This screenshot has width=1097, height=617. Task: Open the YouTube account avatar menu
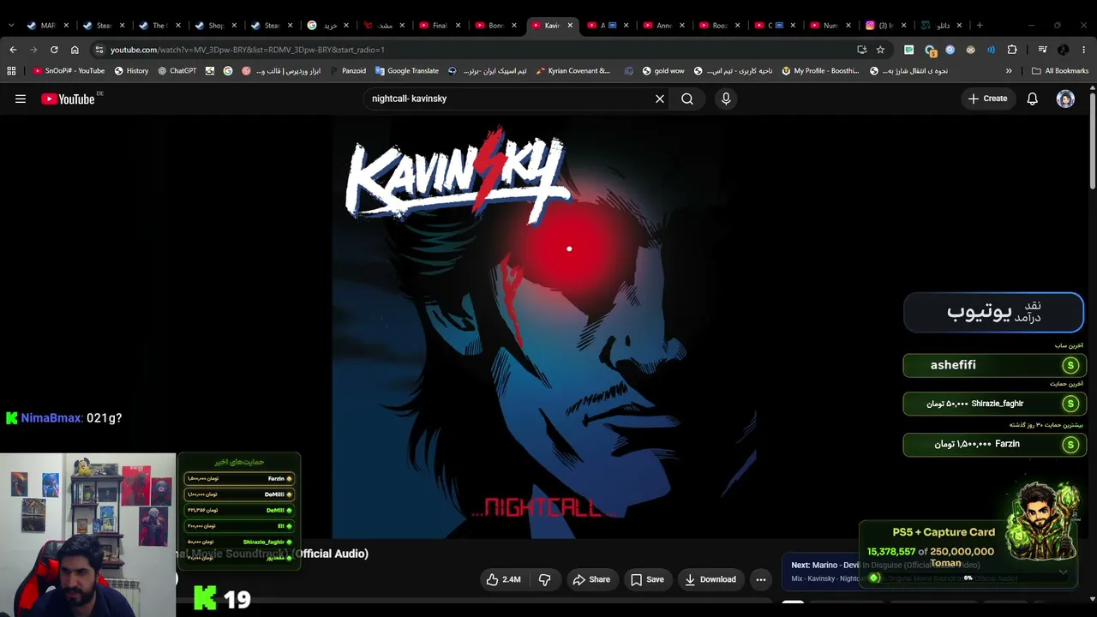click(1065, 99)
